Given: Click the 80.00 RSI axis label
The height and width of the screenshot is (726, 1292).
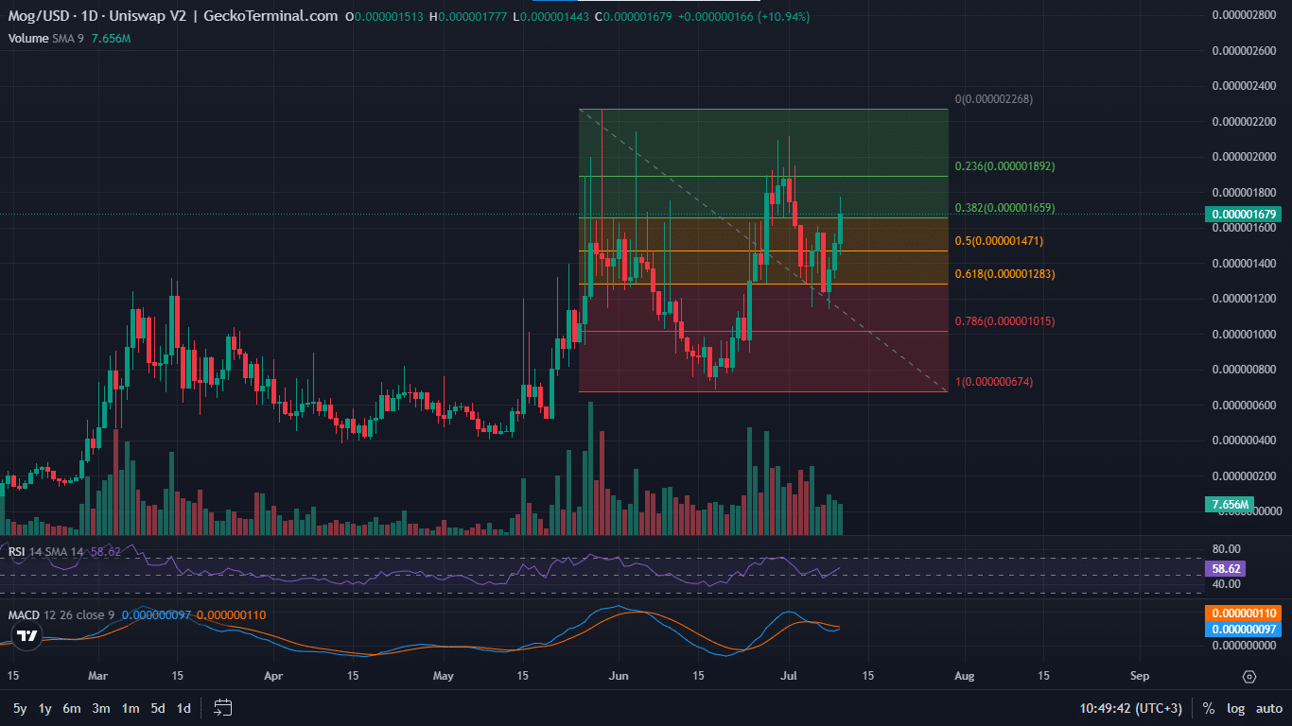Looking at the screenshot, I should click(x=1227, y=549).
